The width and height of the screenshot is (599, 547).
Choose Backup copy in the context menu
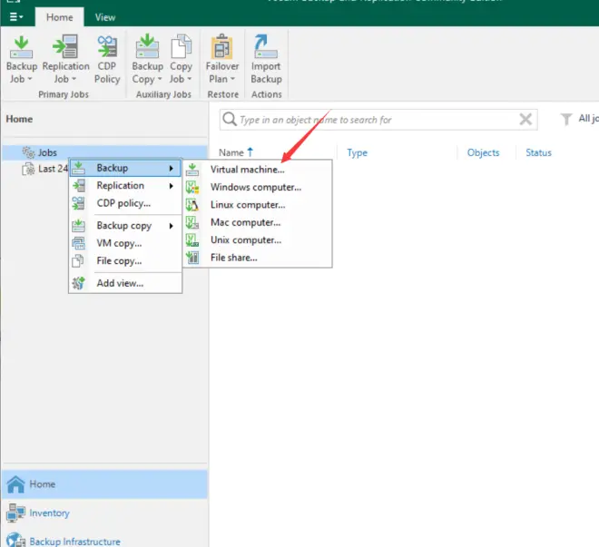coord(125,226)
